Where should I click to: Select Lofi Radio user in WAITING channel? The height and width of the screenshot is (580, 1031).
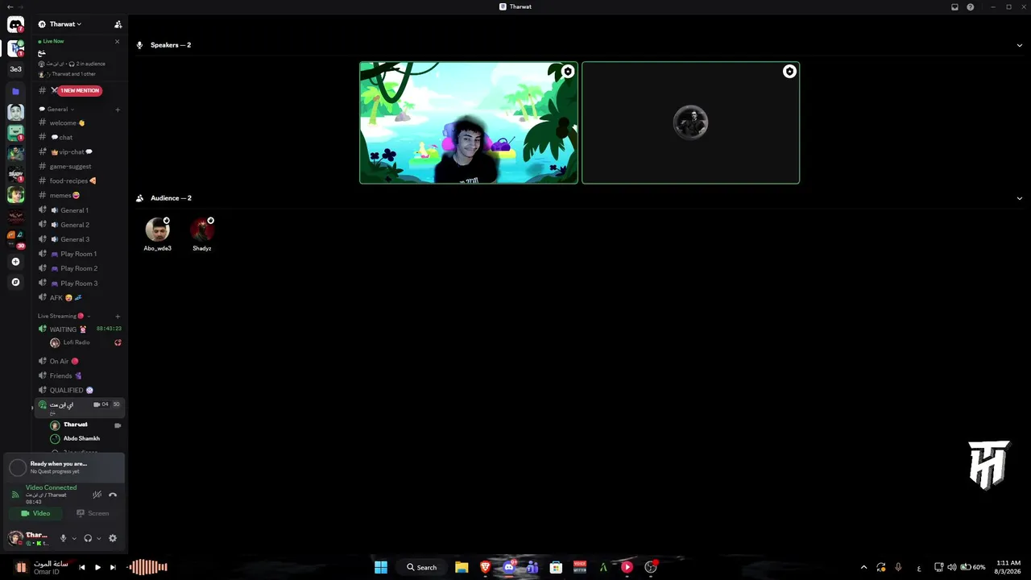click(x=85, y=342)
